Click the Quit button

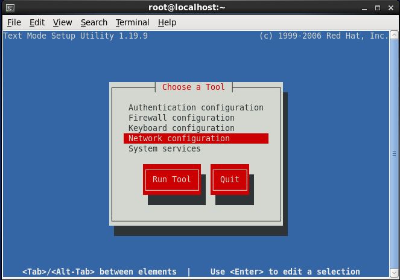point(230,179)
